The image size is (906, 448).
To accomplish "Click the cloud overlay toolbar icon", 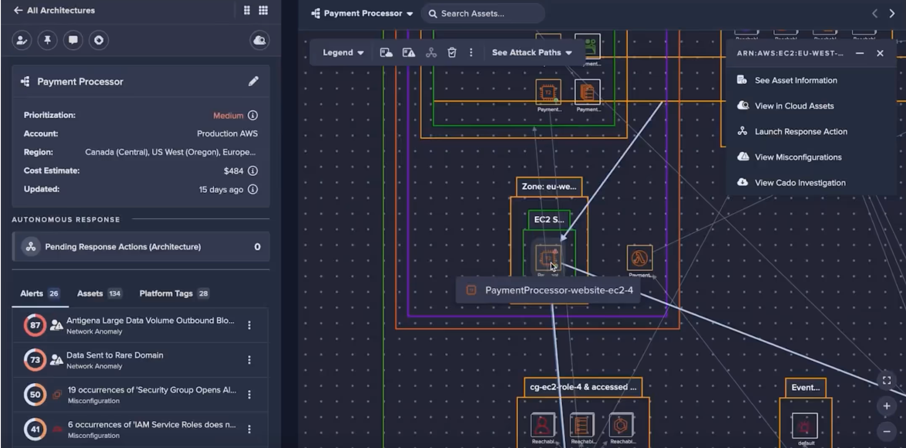I will pyautogui.click(x=386, y=52).
